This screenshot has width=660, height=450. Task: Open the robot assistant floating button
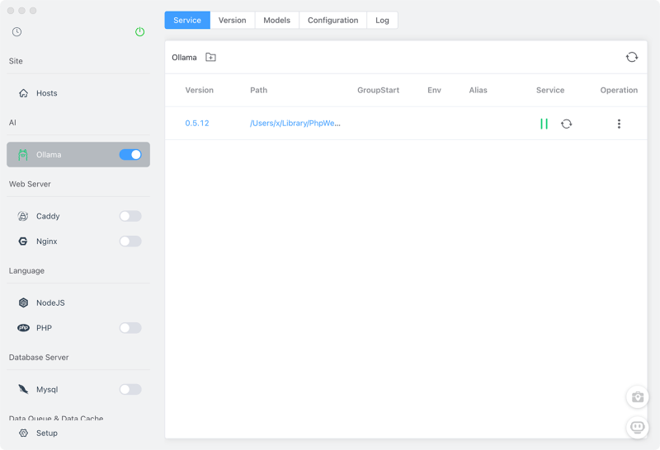point(637,428)
